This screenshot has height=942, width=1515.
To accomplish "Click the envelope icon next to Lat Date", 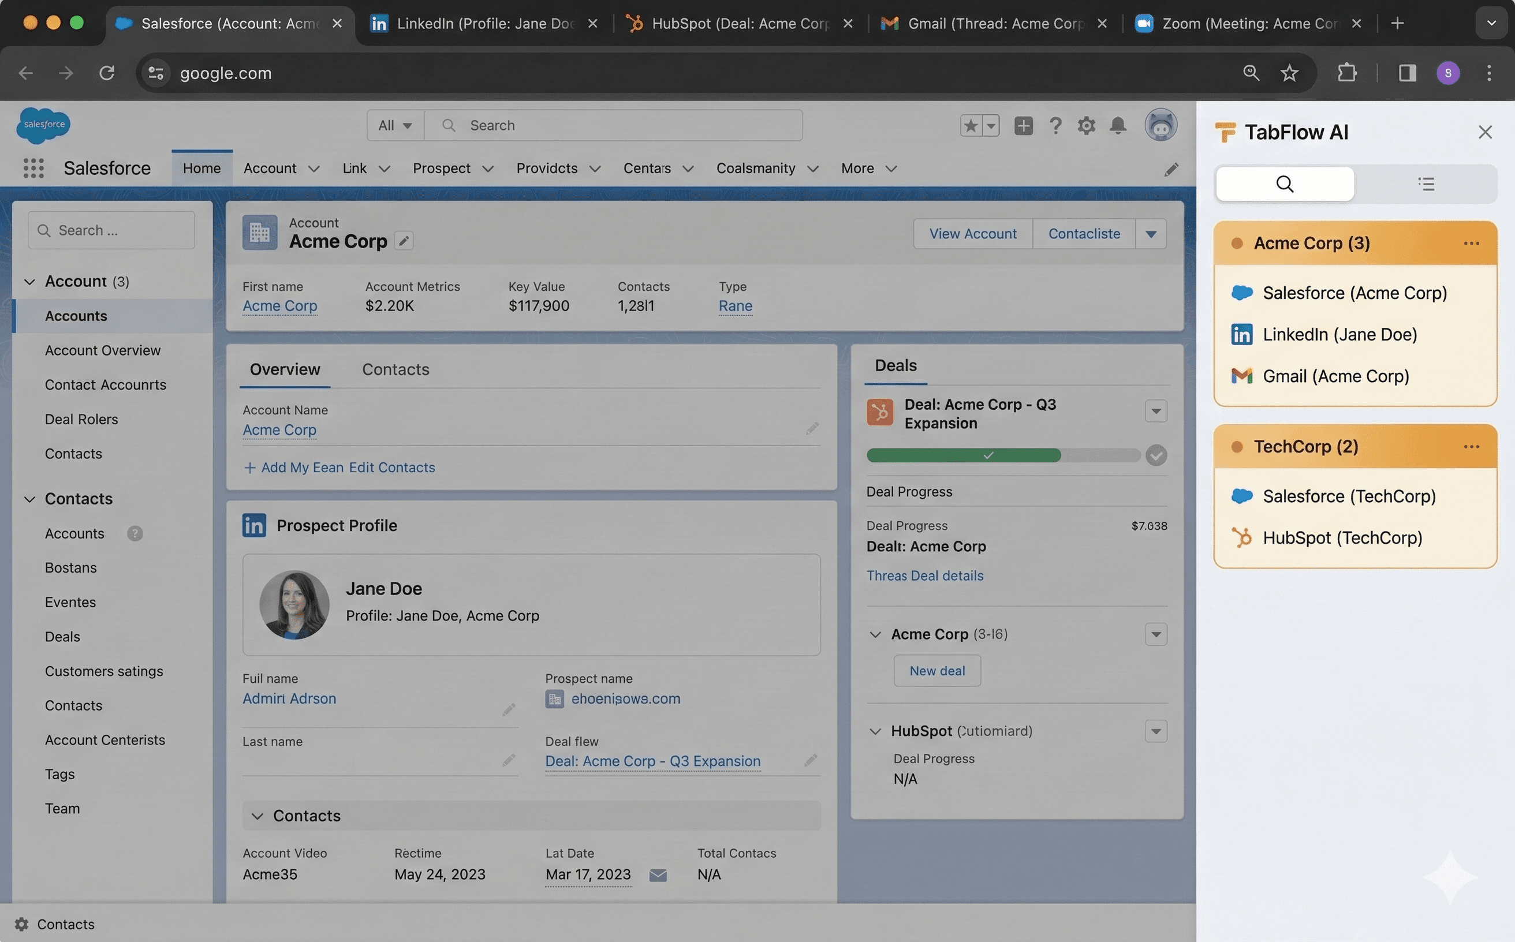I will (x=658, y=874).
